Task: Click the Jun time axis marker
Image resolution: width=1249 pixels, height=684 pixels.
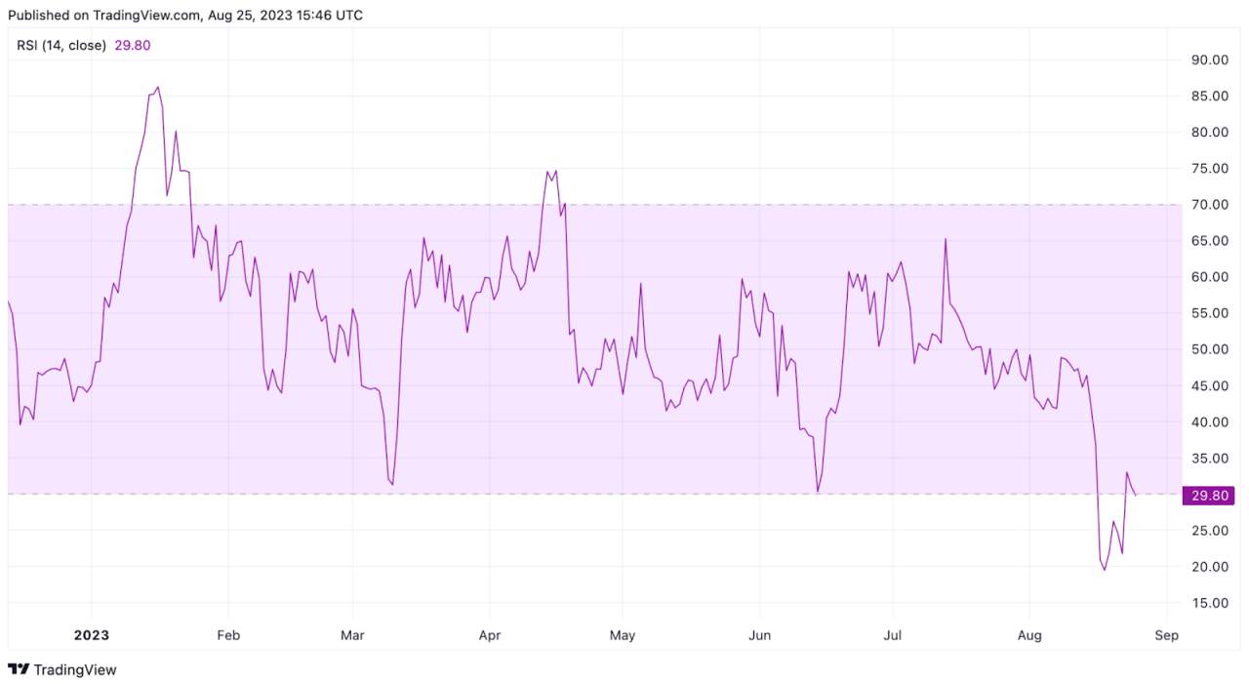Action: coord(759,635)
